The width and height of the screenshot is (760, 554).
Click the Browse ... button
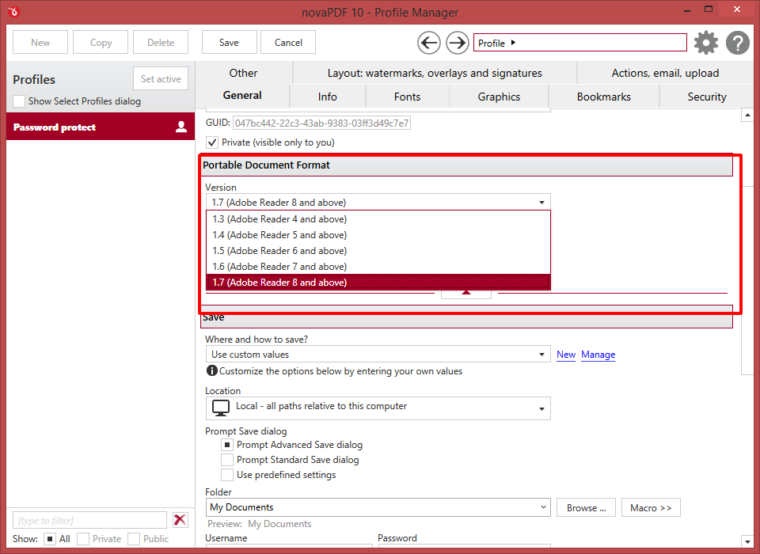[x=586, y=507]
